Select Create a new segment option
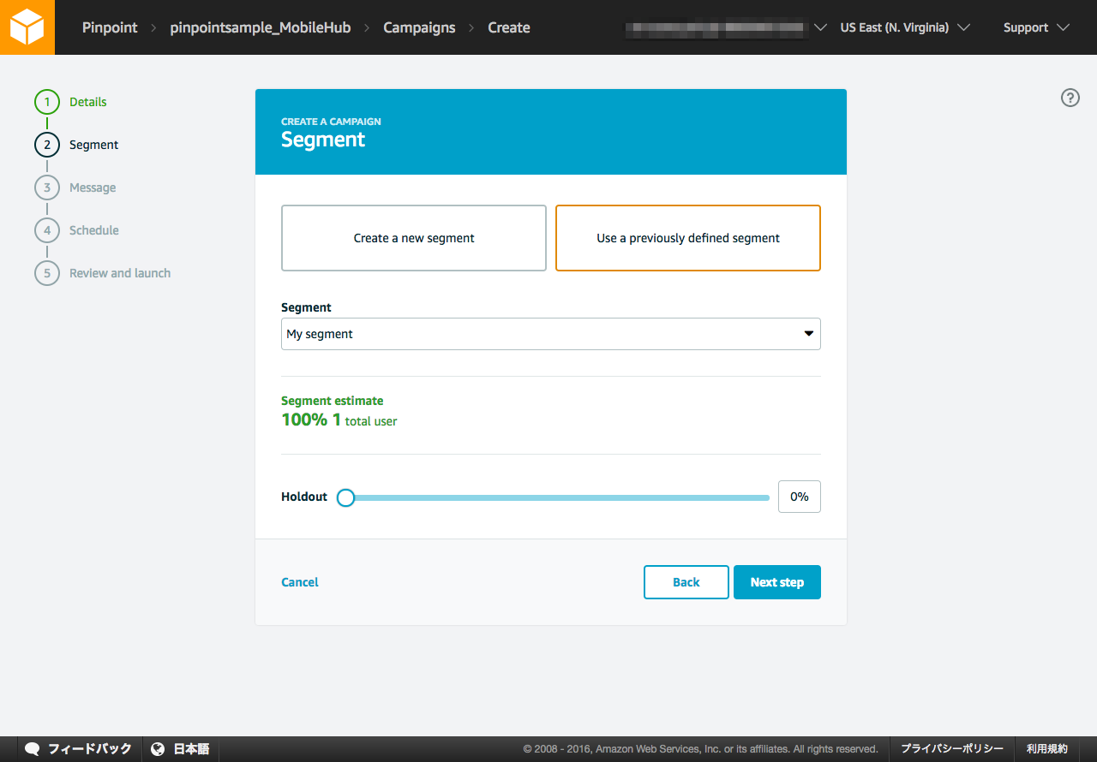The width and height of the screenshot is (1097, 762). (x=414, y=238)
